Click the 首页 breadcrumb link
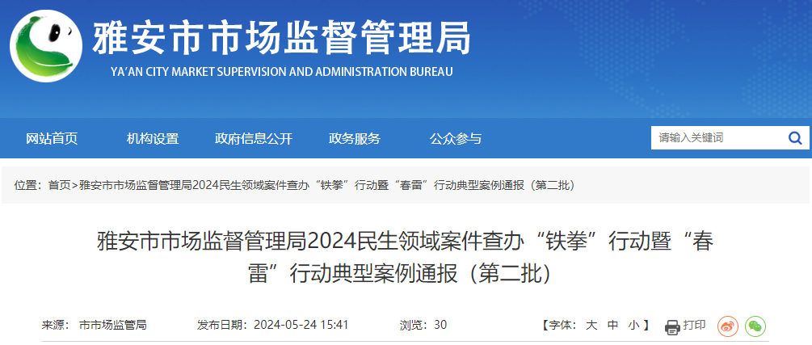Screen dimensions: 812x345 pos(59,185)
